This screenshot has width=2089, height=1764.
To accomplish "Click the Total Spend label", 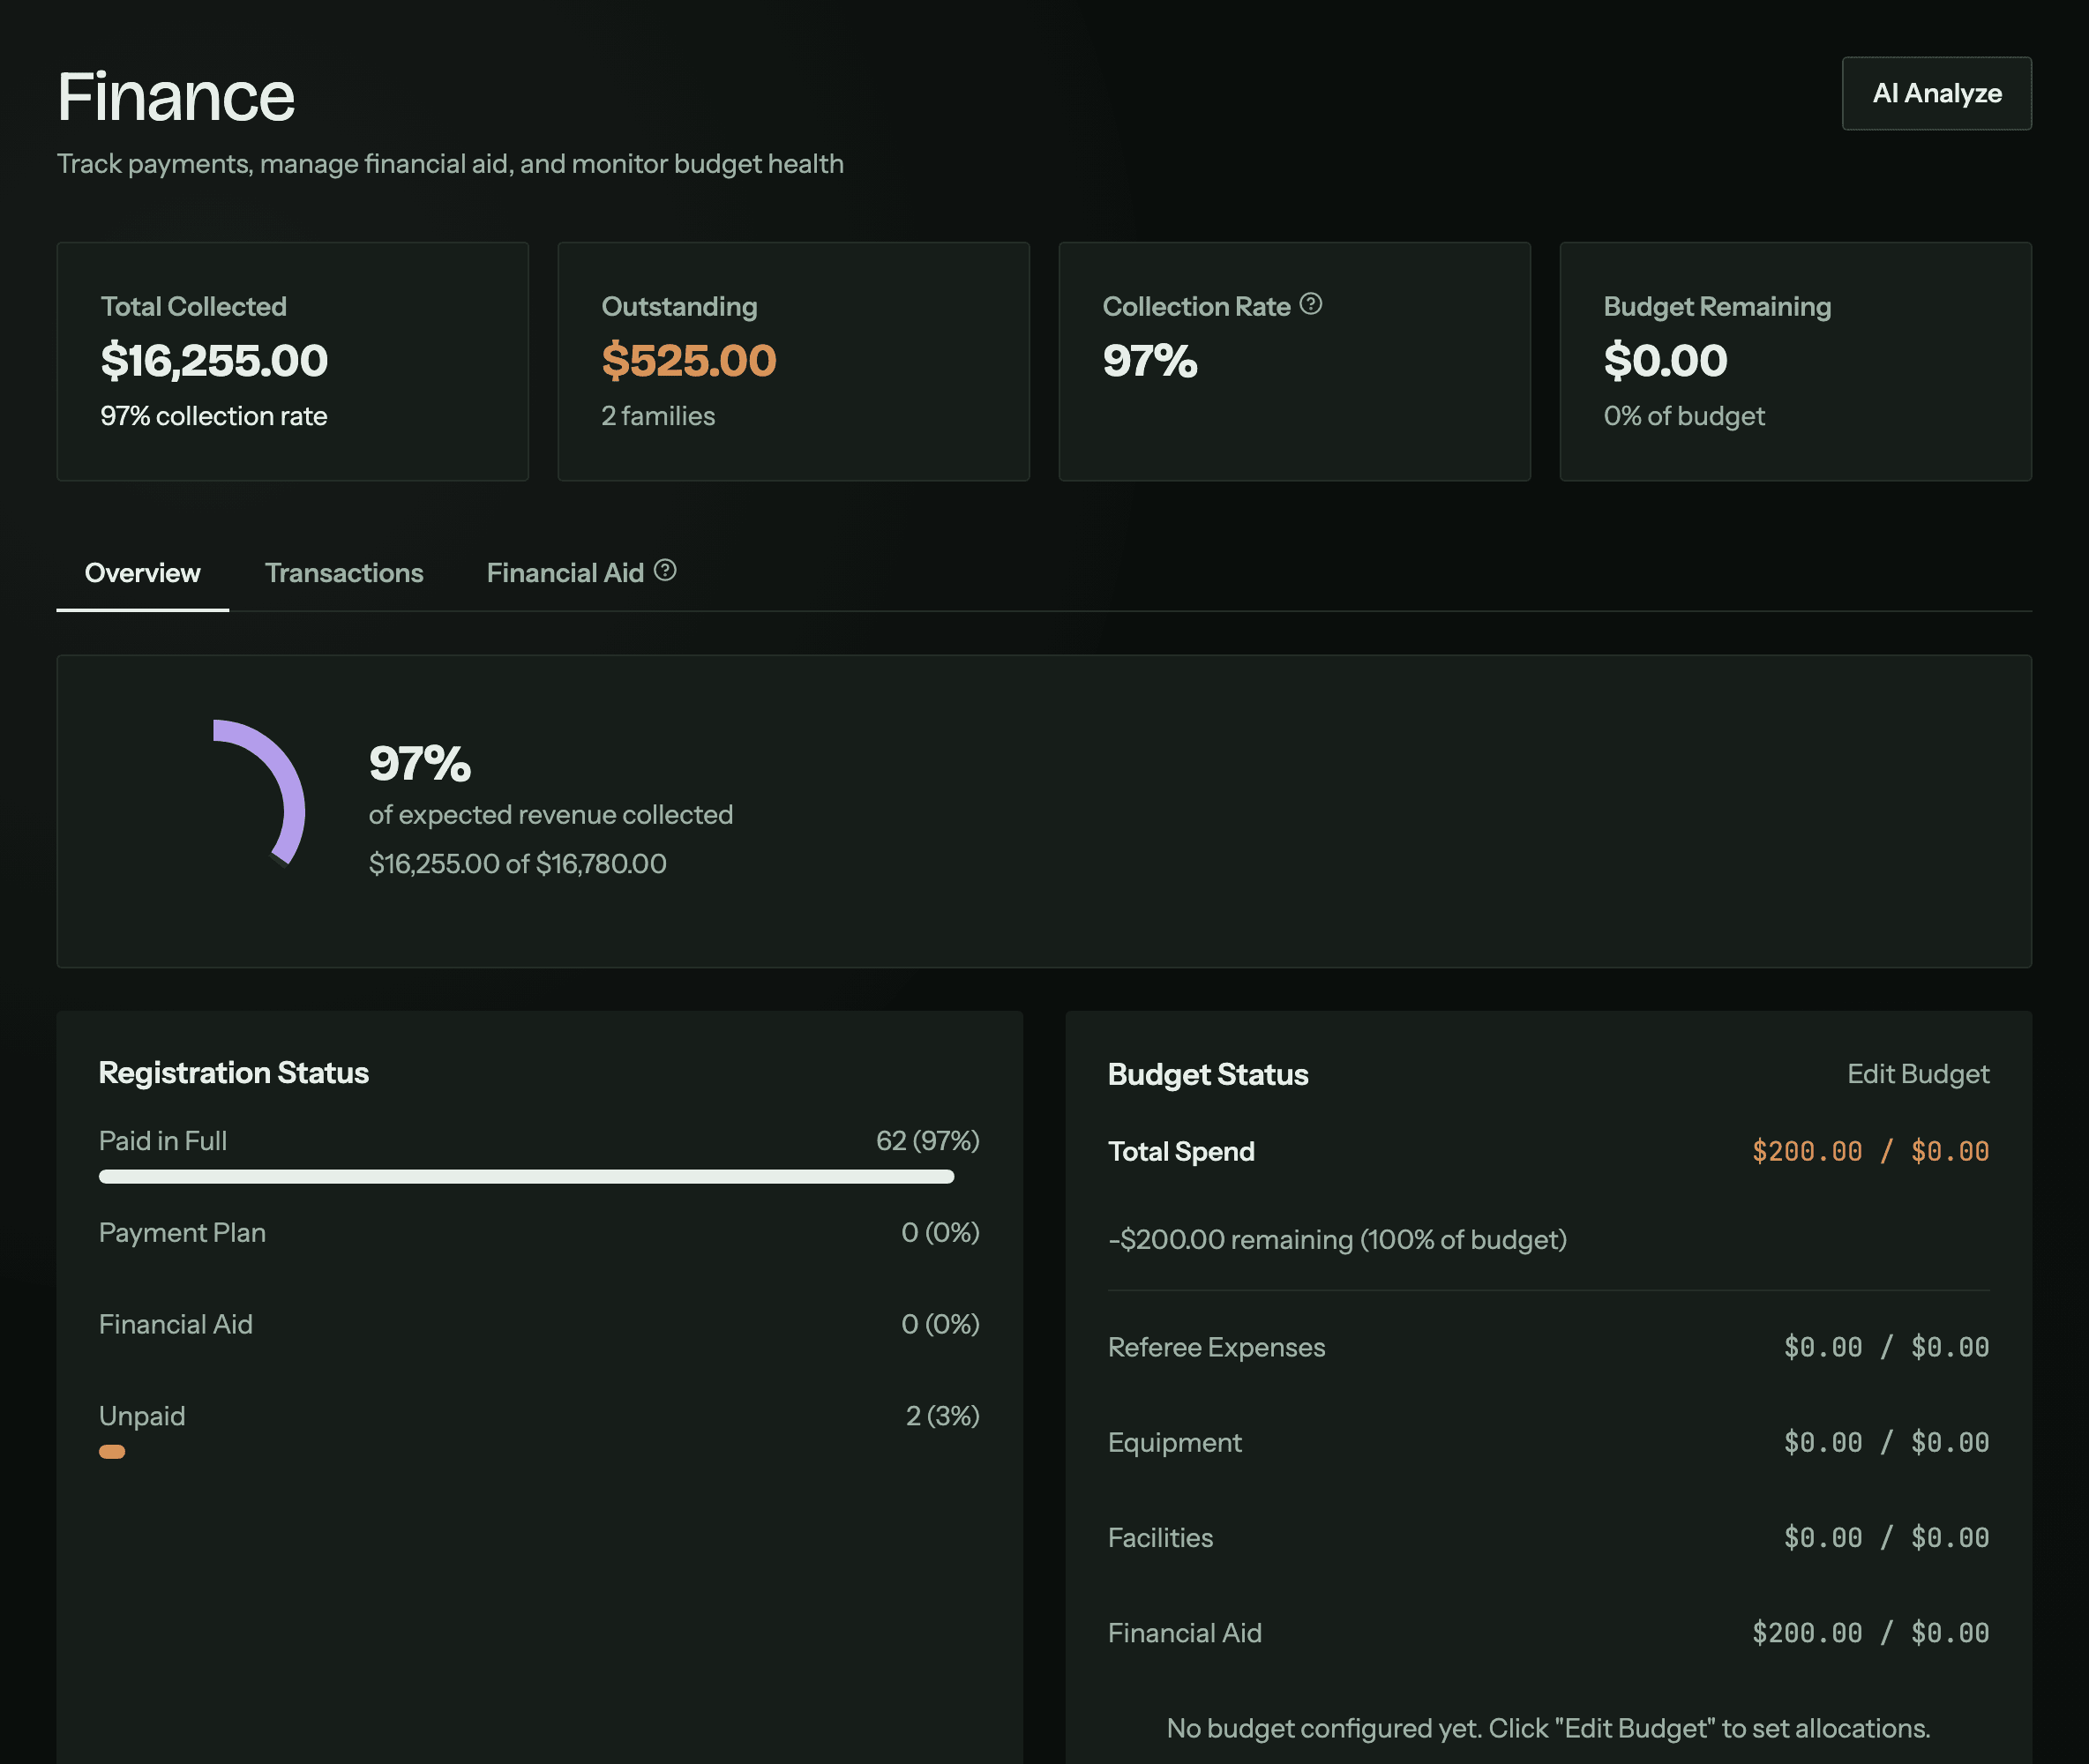I will point(1181,1152).
